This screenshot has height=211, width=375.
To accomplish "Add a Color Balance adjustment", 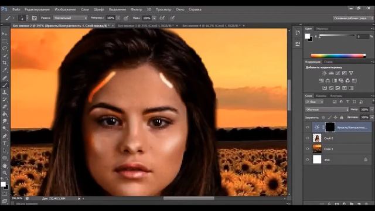I will tap(328, 81).
